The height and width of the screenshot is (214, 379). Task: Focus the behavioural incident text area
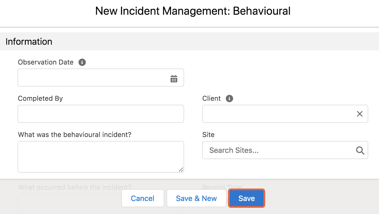(x=101, y=157)
